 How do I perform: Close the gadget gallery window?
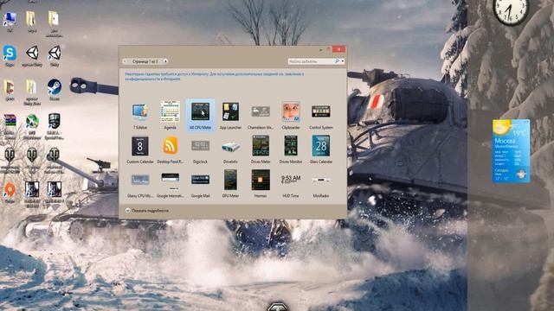(338, 49)
